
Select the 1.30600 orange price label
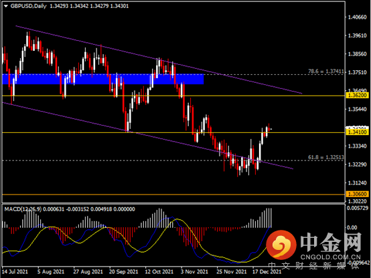pyautogui.click(x=357, y=194)
